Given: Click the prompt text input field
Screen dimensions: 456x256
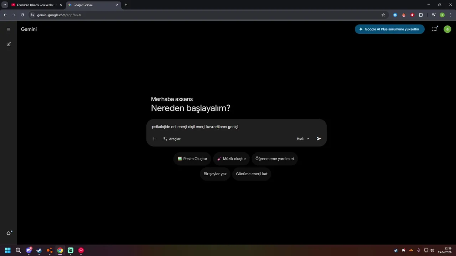Looking at the screenshot, I should (x=237, y=127).
